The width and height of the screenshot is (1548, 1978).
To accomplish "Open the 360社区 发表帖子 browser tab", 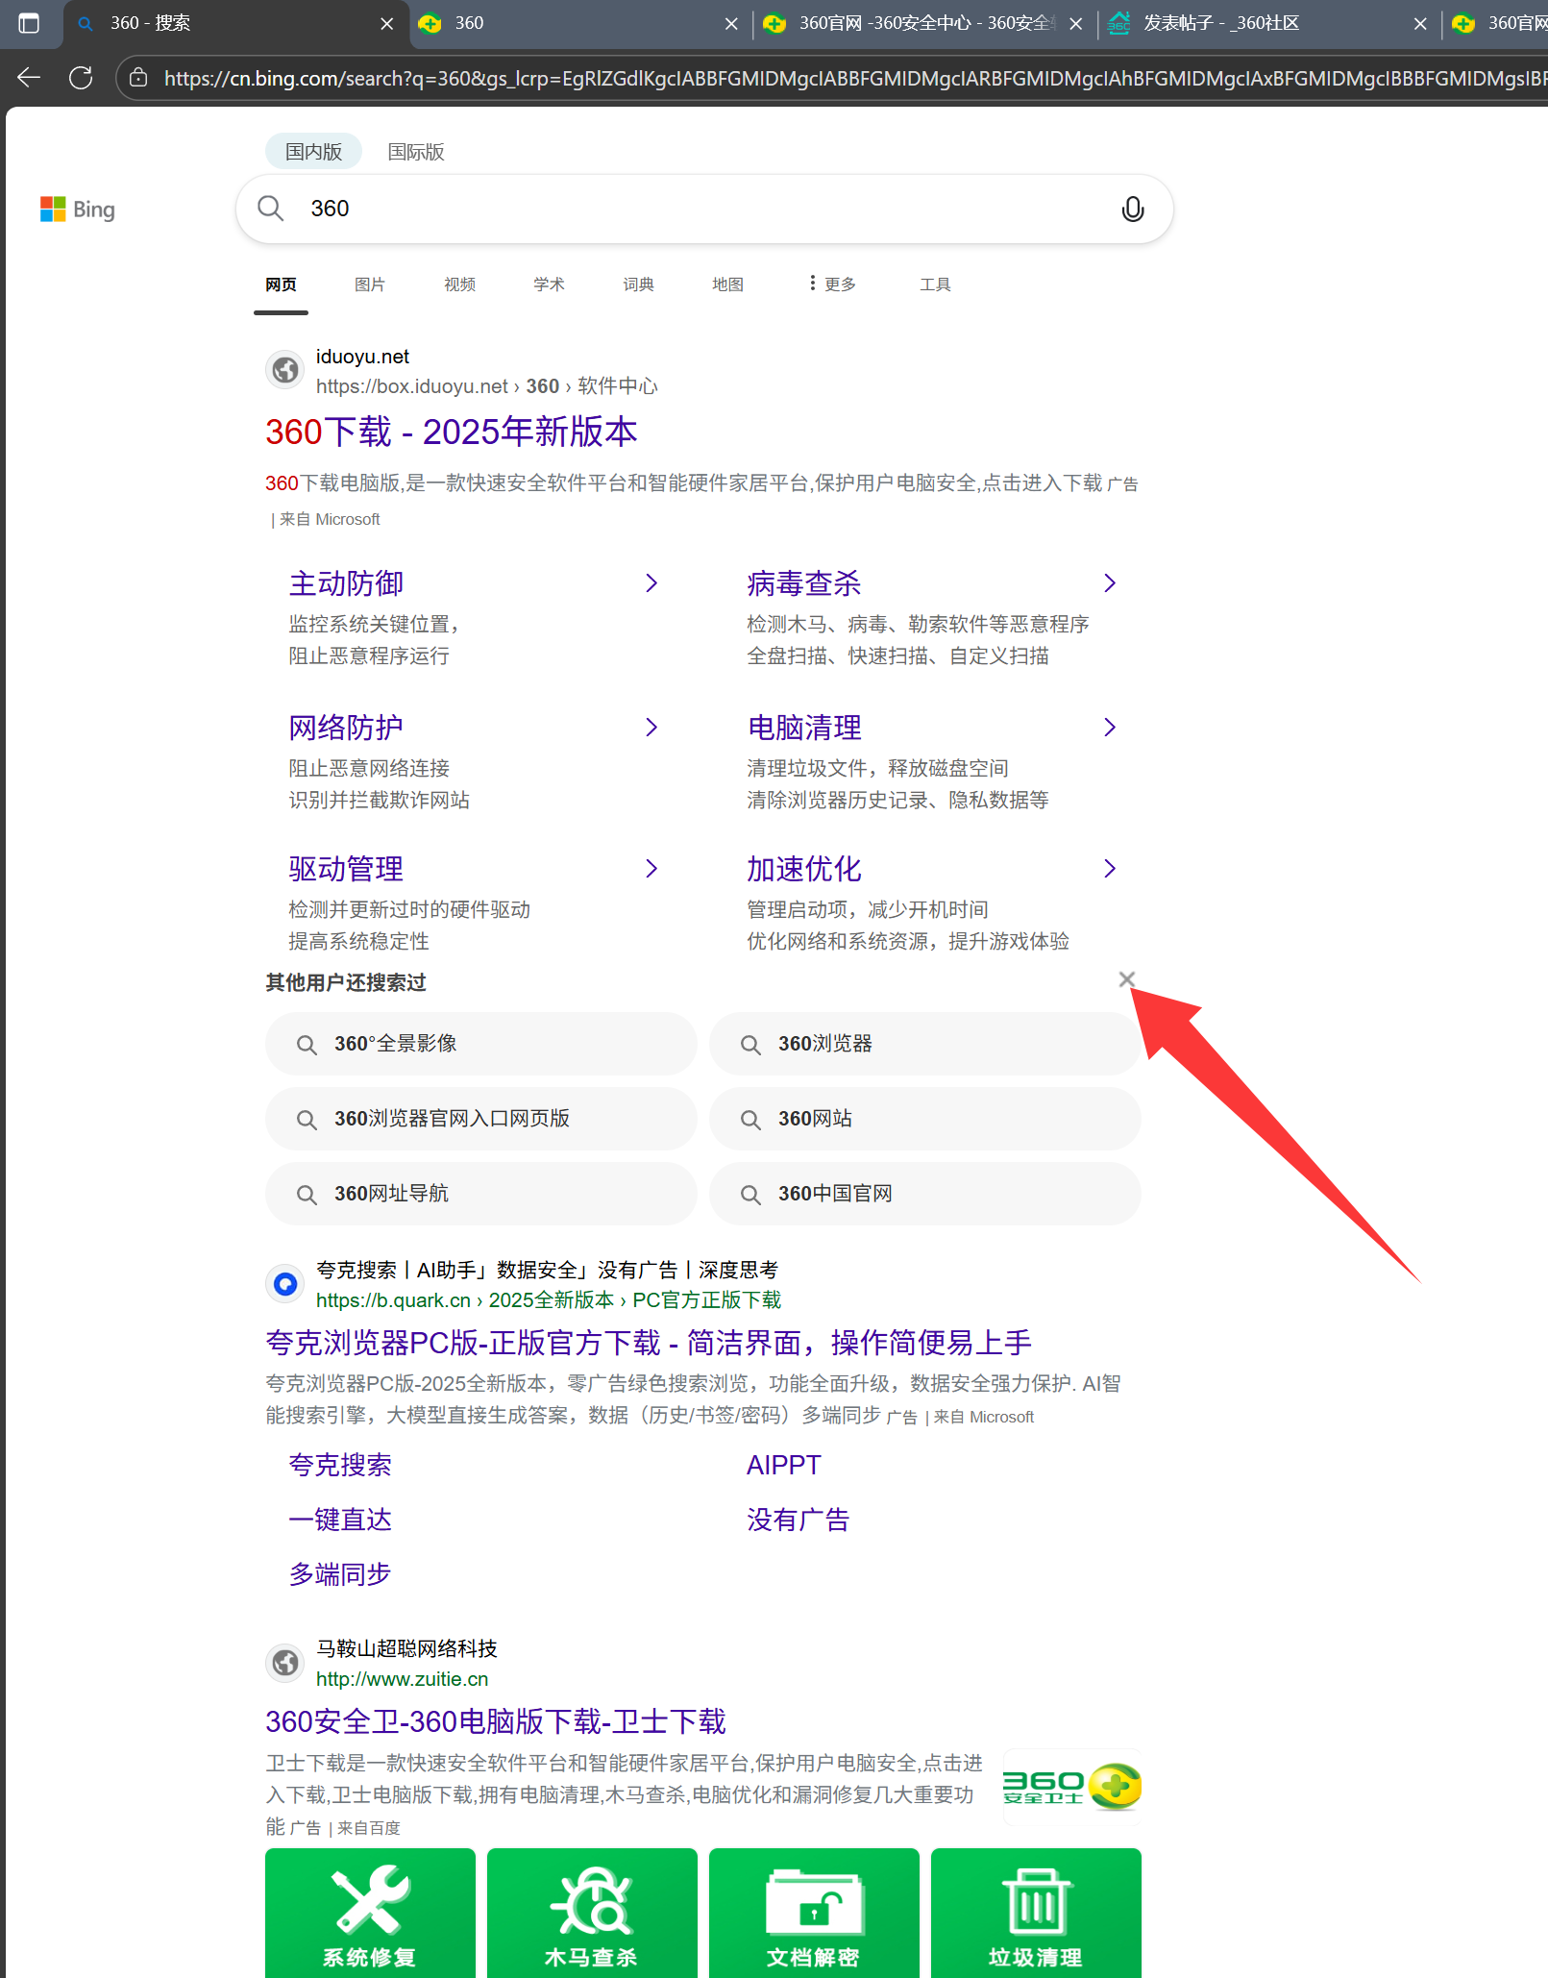I will pos(1220,23).
